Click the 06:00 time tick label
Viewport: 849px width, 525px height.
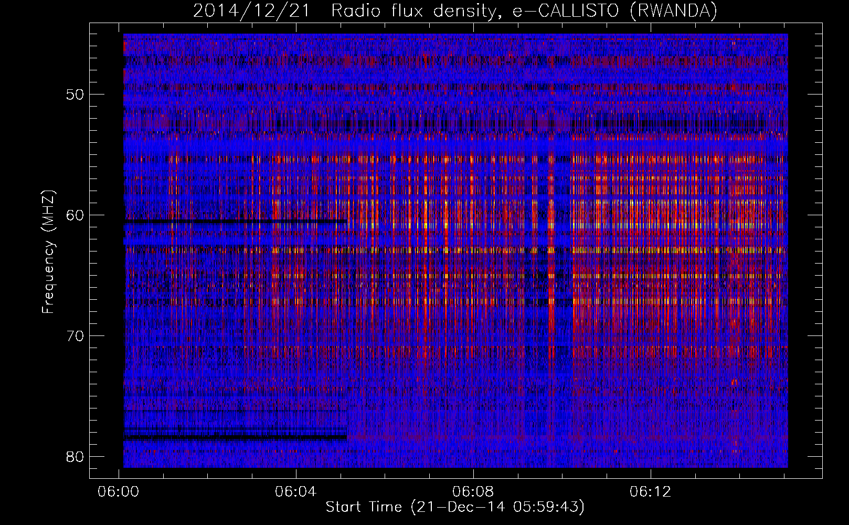[119, 491]
